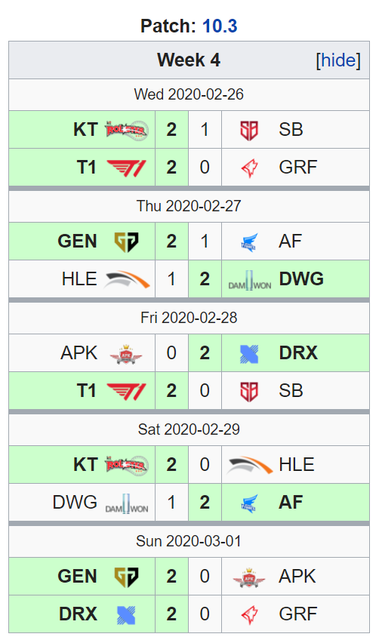Click the HLE logo on Thursday's match
Image resolution: width=379 pixels, height=640 pixels.
pos(127,279)
